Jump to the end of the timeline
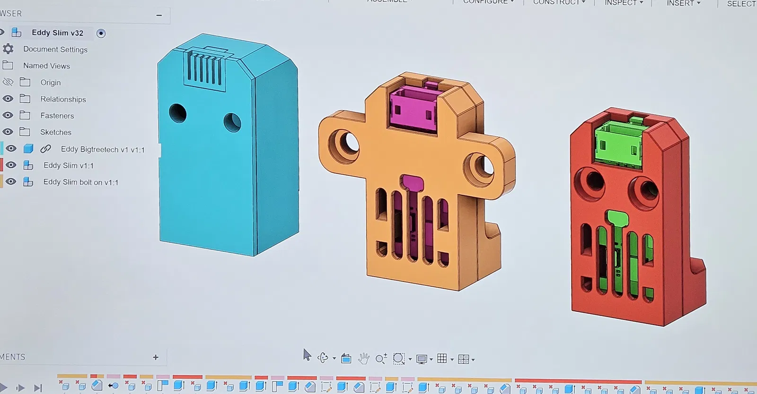 38,388
